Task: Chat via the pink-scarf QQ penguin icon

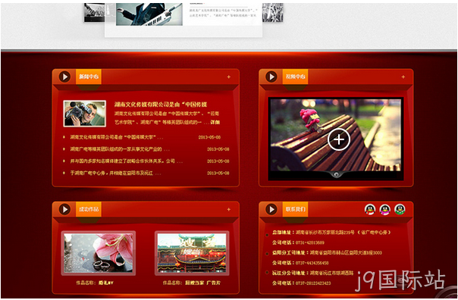Action: [x=384, y=210]
